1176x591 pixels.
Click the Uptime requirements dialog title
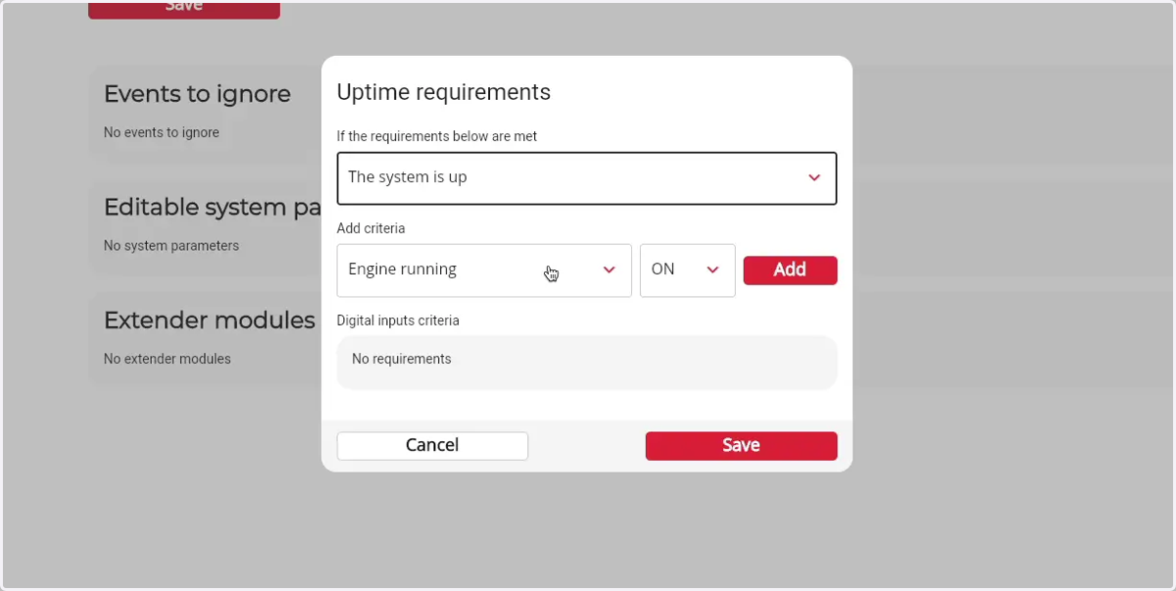(x=444, y=92)
